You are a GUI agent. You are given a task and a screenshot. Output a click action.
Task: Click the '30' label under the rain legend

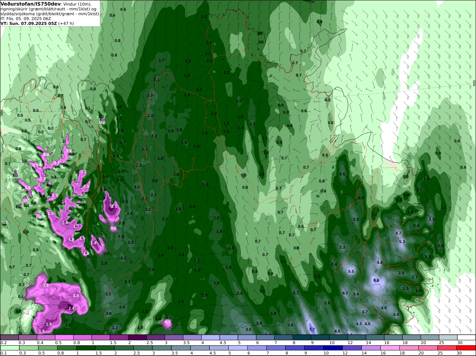click(x=460, y=353)
